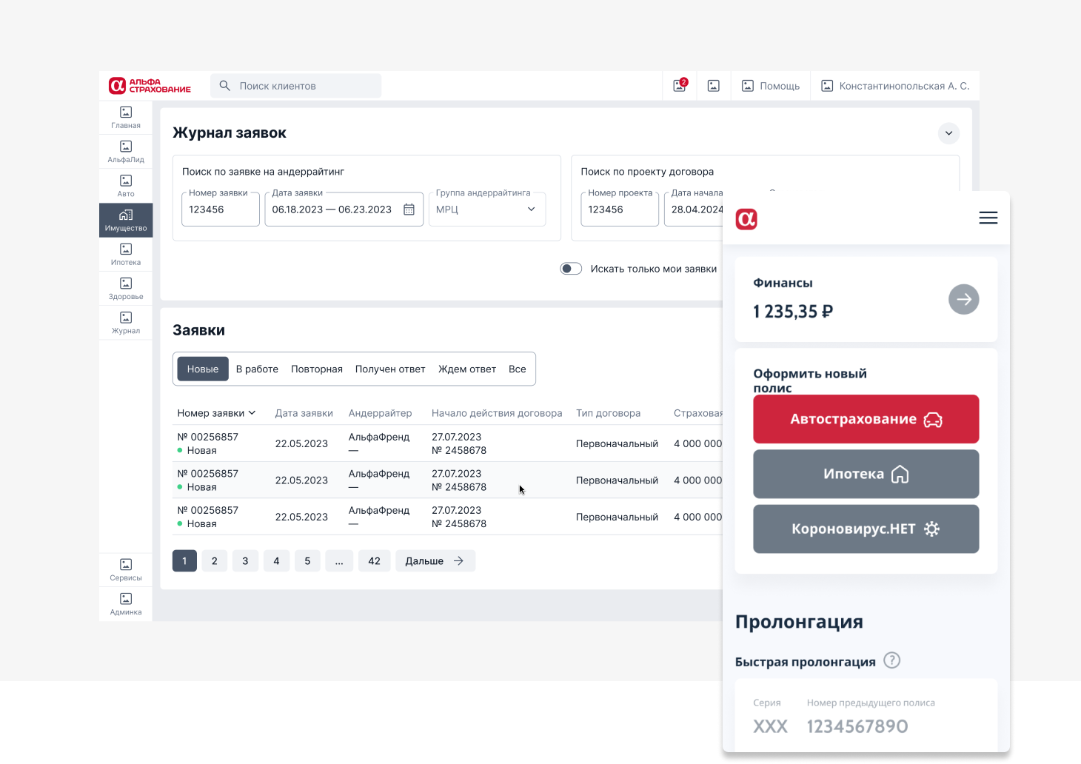This screenshot has height=764, width=1081.
Task: Open notifications icon with red badge
Action: pos(680,85)
